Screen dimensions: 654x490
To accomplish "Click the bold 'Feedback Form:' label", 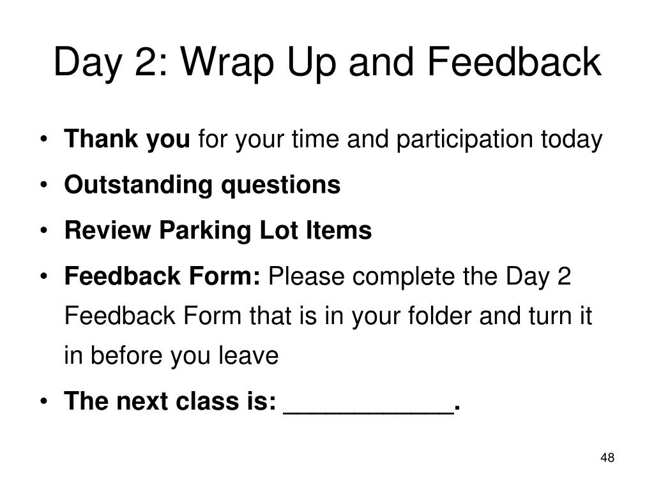I will click(x=162, y=276).
